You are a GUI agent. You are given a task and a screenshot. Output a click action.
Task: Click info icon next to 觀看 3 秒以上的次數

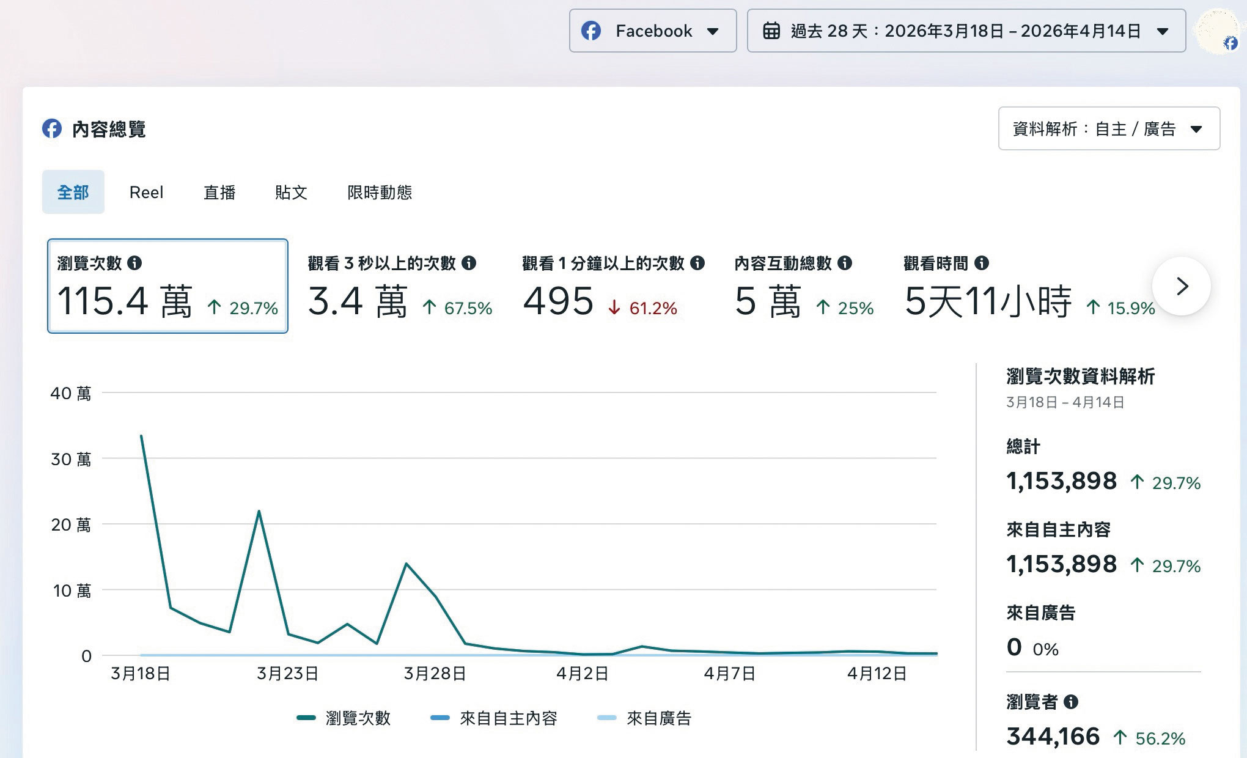pyautogui.click(x=469, y=263)
